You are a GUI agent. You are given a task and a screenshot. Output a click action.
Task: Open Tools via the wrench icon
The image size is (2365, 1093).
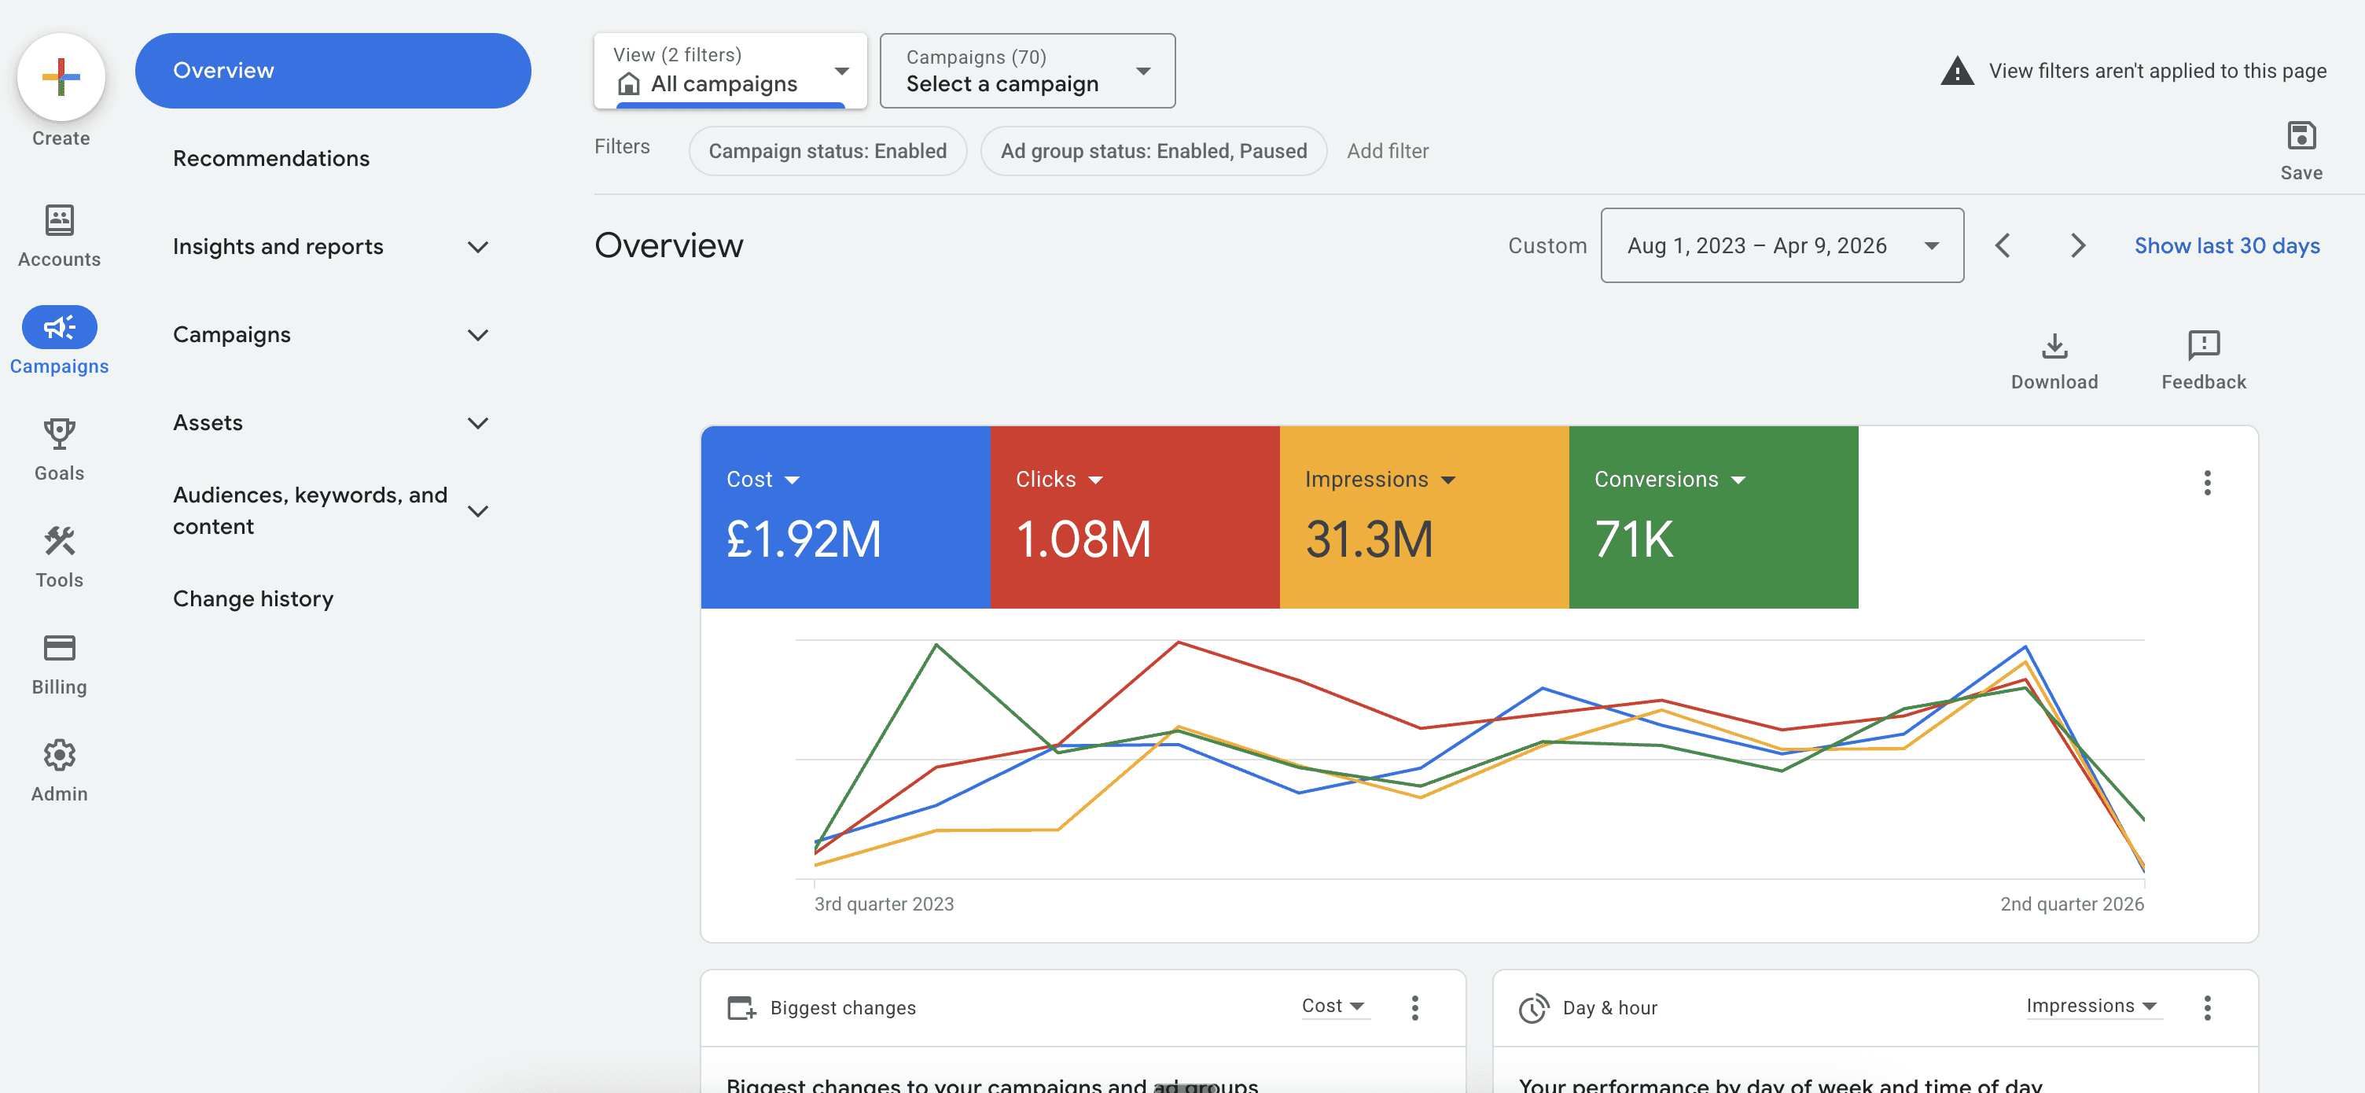tap(60, 541)
